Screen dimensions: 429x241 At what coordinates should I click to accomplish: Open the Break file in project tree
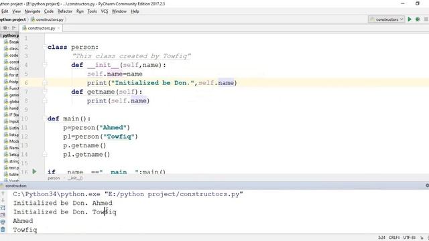11,42
